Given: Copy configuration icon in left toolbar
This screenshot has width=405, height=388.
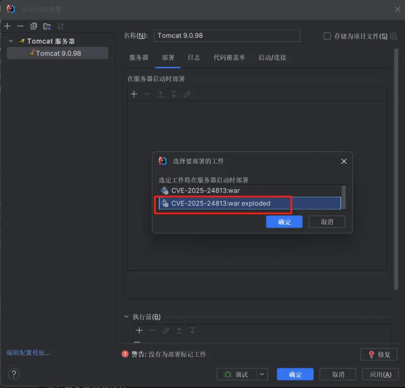Looking at the screenshot, I should pyautogui.click(x=33, y=26).
